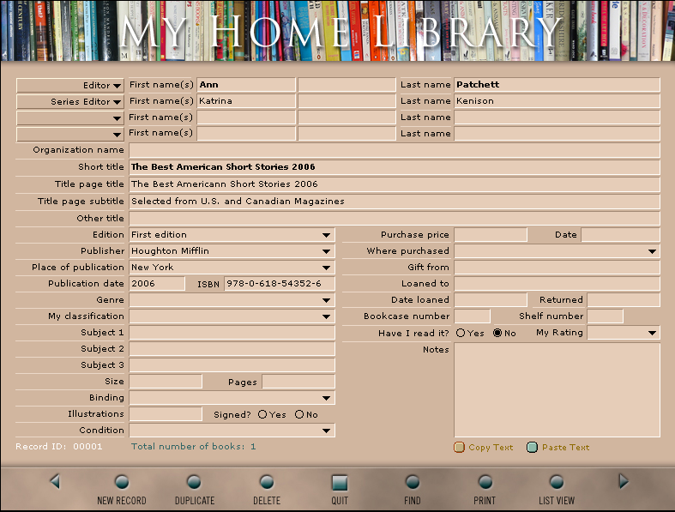Click the Copy Text label
675x512 pixels.
click(x=491, y=448)
